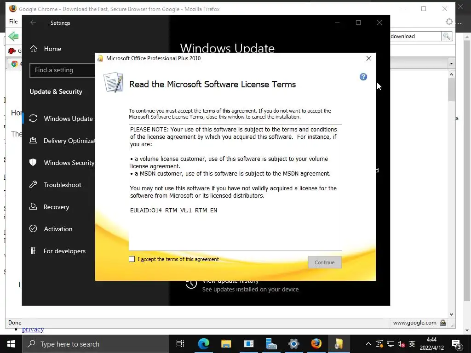Viewport: 471px width, 353px height.
Task: Click the Firefox page scroll down arrow
Action: pyautogui.click(x=452, y=314)
